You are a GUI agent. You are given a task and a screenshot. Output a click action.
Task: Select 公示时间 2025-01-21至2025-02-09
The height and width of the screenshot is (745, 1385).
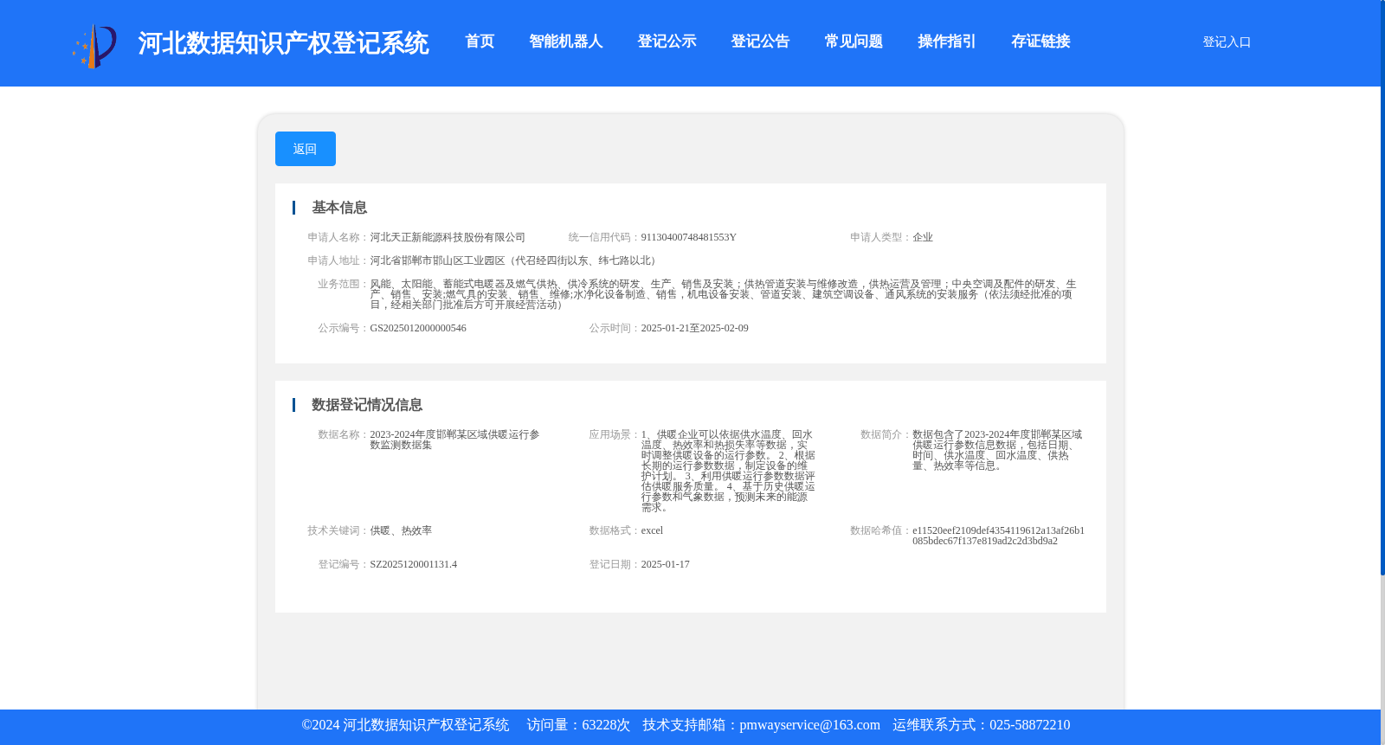pyautogui.click(x=694, y=328)
